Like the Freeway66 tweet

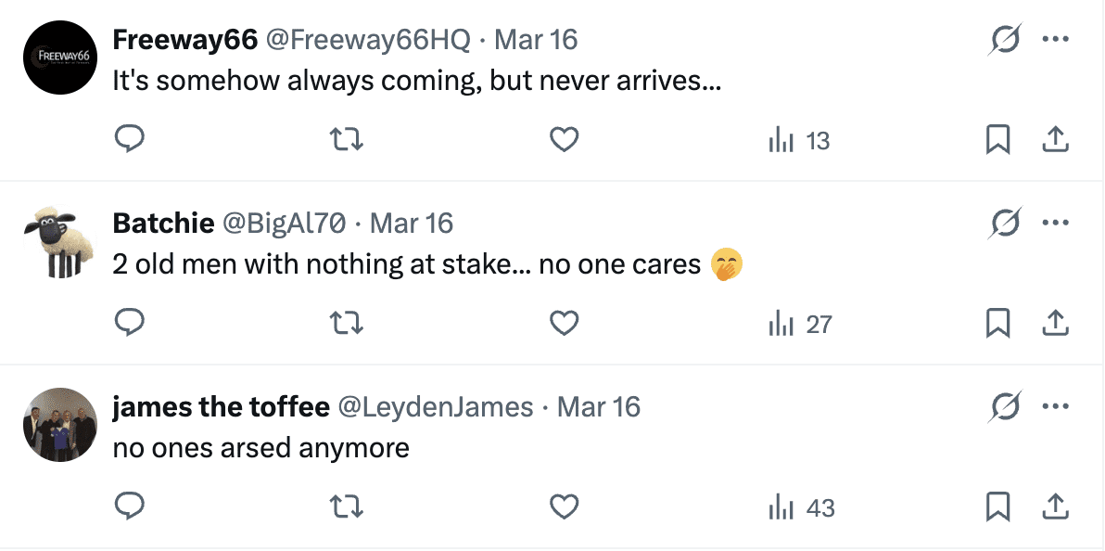click(x=565, y=140)
